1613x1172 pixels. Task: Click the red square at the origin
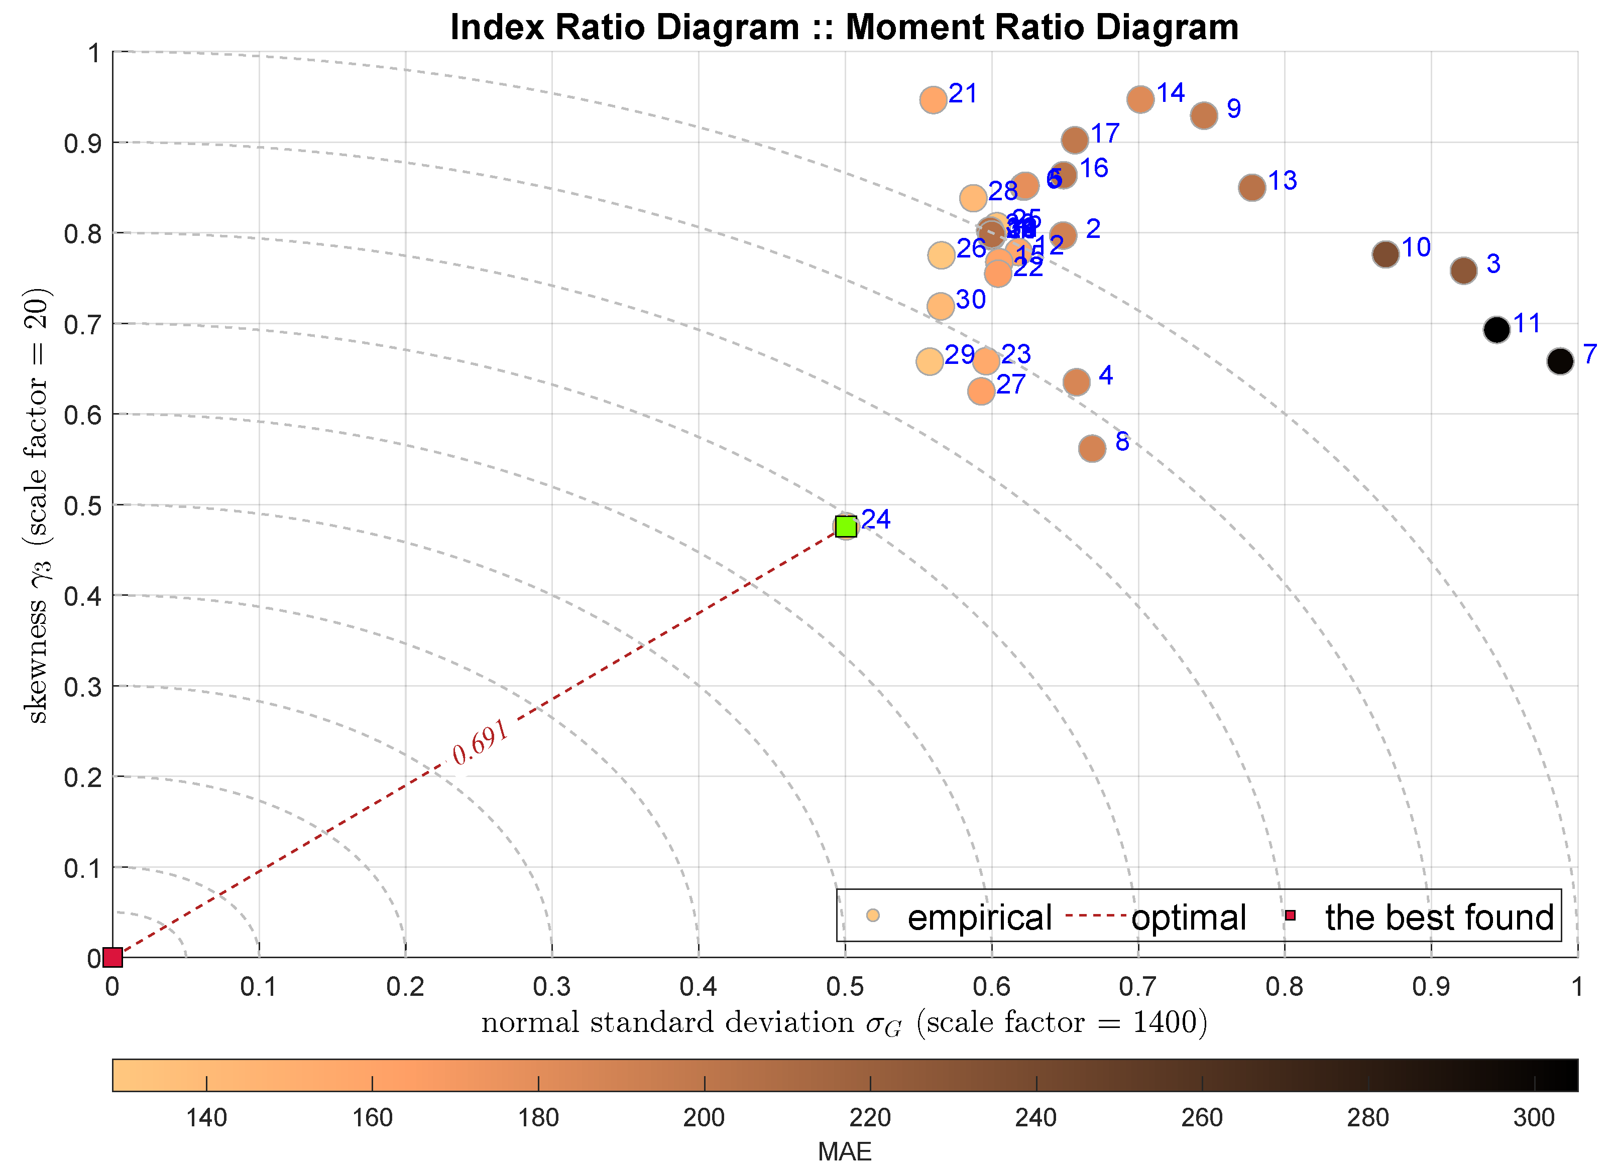click(x=113, y=957)
